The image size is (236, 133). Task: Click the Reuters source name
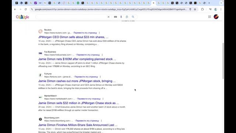click(48, 30)
